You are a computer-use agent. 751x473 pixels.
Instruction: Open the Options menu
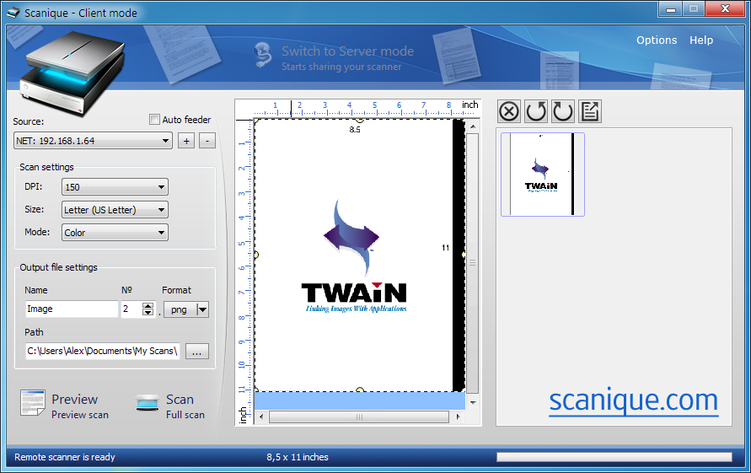tap(657, 40)
